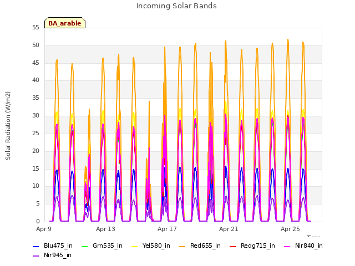Image resolution: width=355 pixels, height=266 pixels.
Task: Click the Apr 13 x-axis label
Action: 105,229
